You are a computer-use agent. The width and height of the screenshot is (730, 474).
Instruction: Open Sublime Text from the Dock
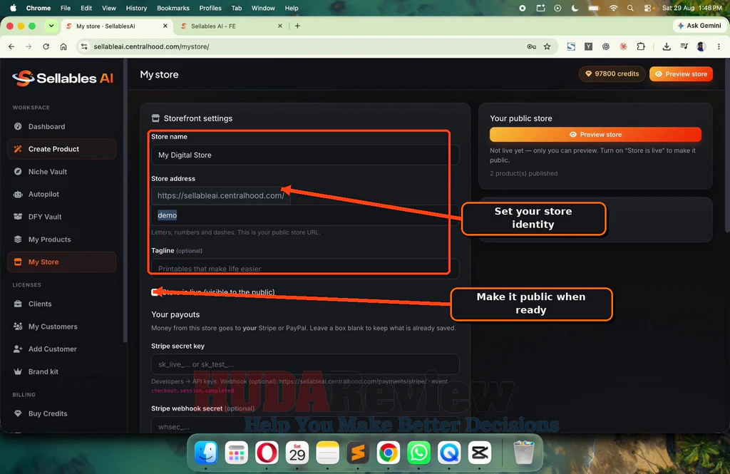click(x=358, y=453)
